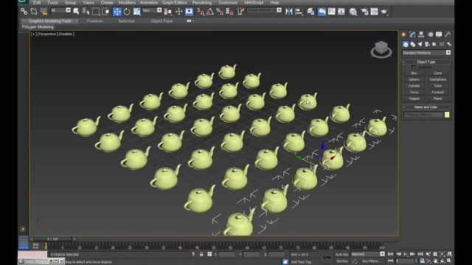Click the Mirror tool icon
This screenshot has height=265, width=472.
[x=289, y=12]
